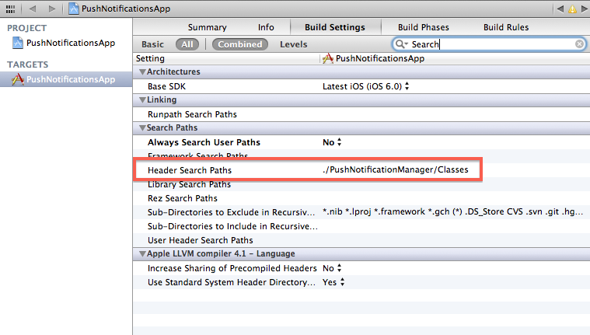Select Runpath Search Paths row

pos(361,114)
